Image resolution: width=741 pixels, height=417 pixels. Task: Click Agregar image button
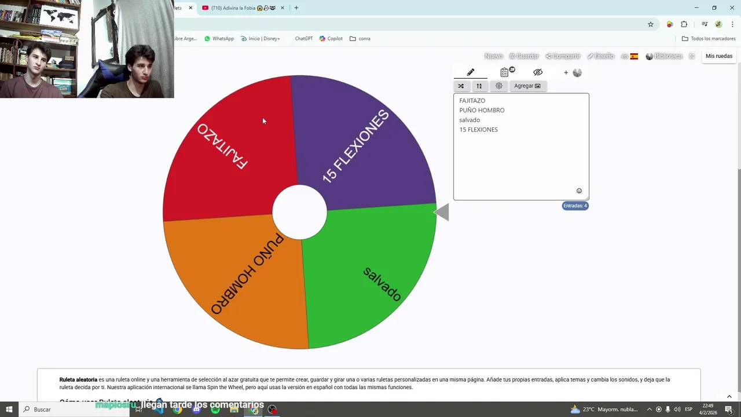527,86
